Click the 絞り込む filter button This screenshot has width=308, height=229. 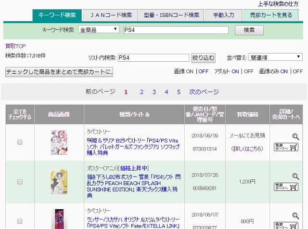pos(203,58)
